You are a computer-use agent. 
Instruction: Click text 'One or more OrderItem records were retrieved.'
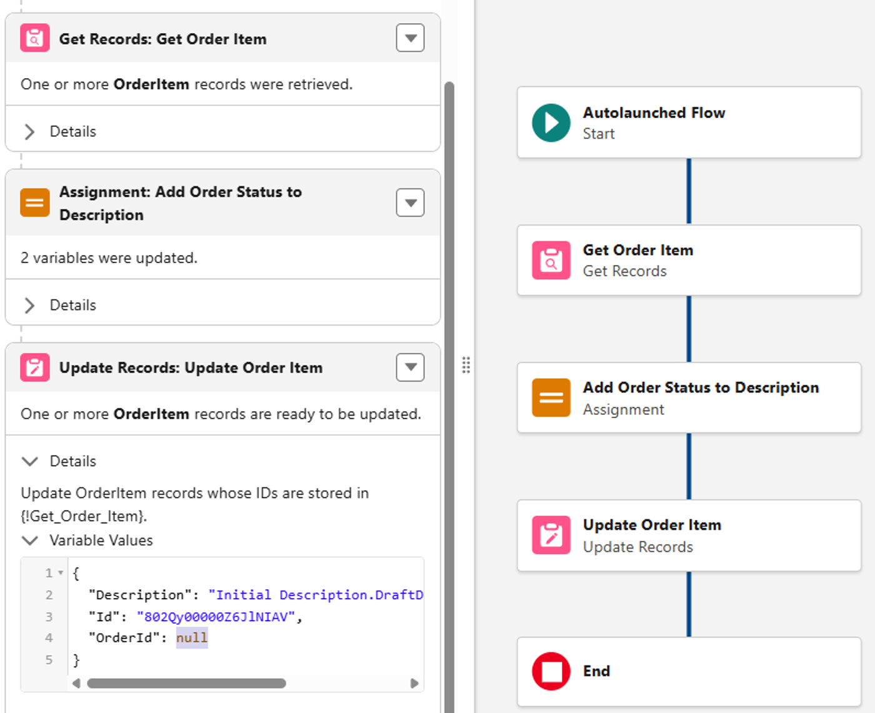click(186, 84)
